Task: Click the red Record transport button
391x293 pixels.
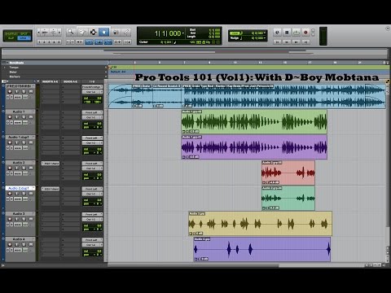Action: (x=305, y=33)
